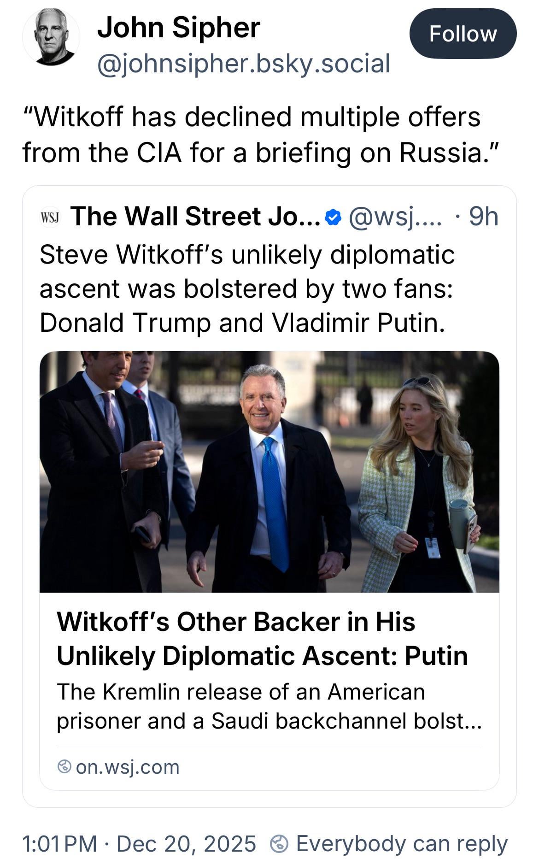The width and height of the screenshot is (539, 859).
Task: Open "Everybody can reply" settings
Action: pos(401,844)
